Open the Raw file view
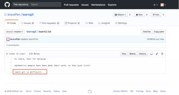179x95 pixels. tap(124, 54)
